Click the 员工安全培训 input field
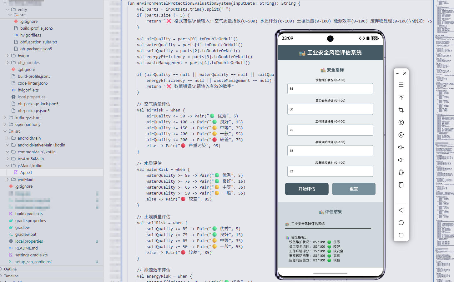Image resolution: width=454 pixels, height=282 pixels. coord(330,109)
